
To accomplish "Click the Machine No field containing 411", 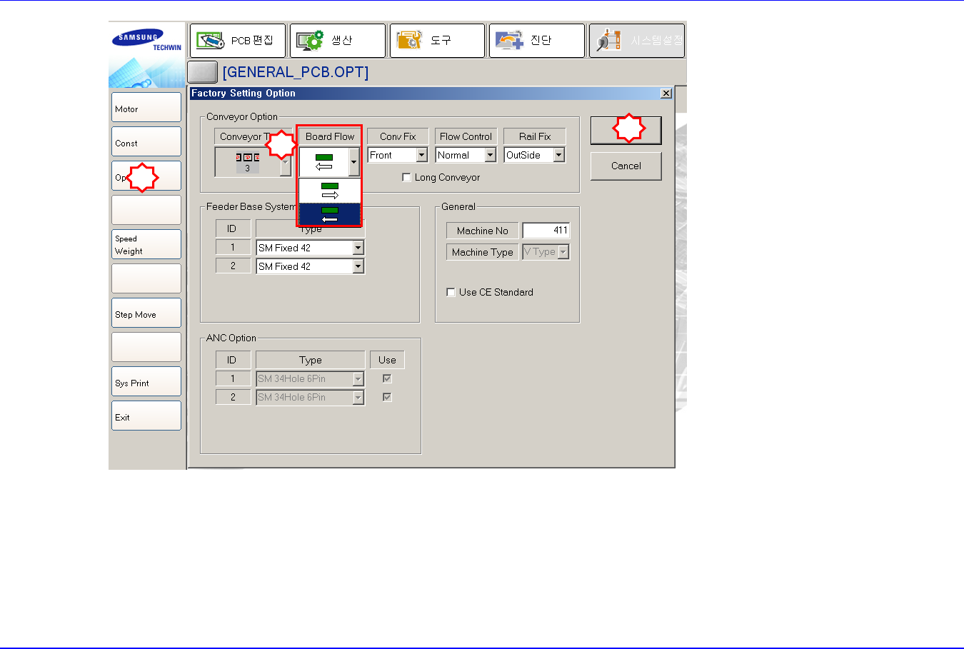I will [546, 230].
